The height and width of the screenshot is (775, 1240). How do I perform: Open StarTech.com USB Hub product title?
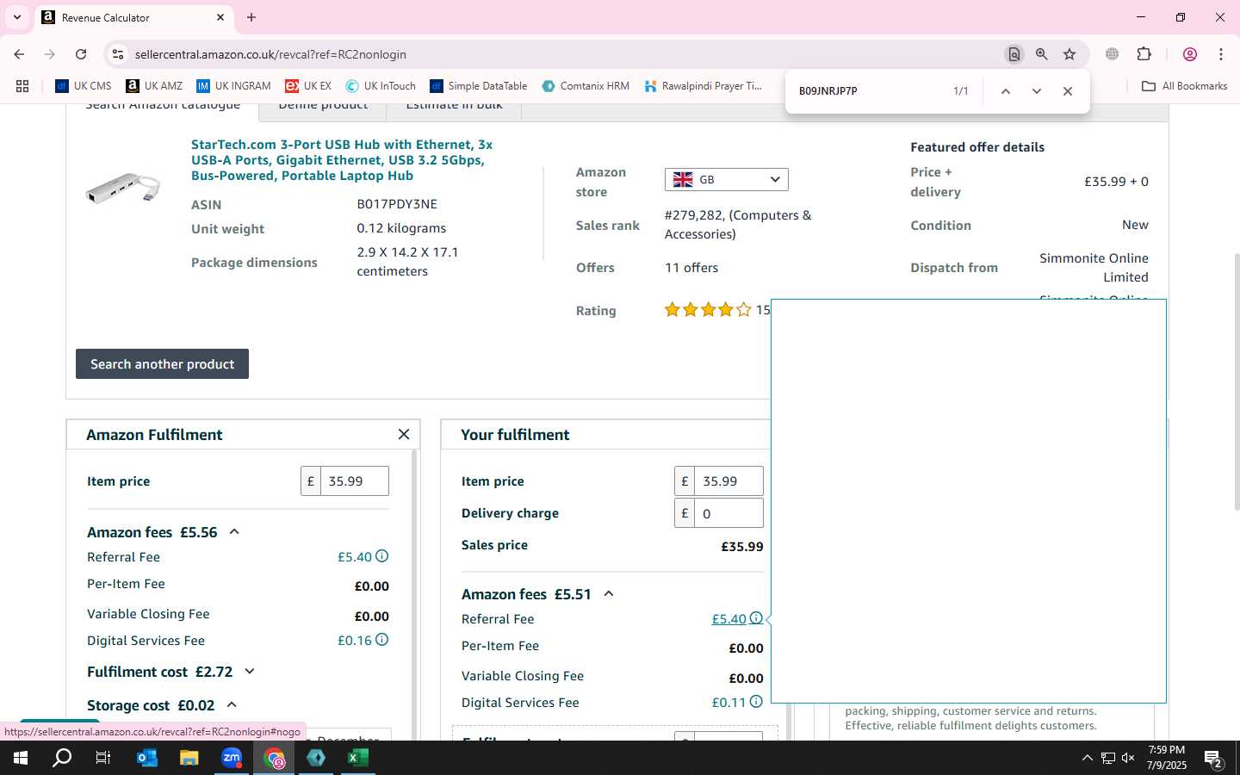click(342, 160)
